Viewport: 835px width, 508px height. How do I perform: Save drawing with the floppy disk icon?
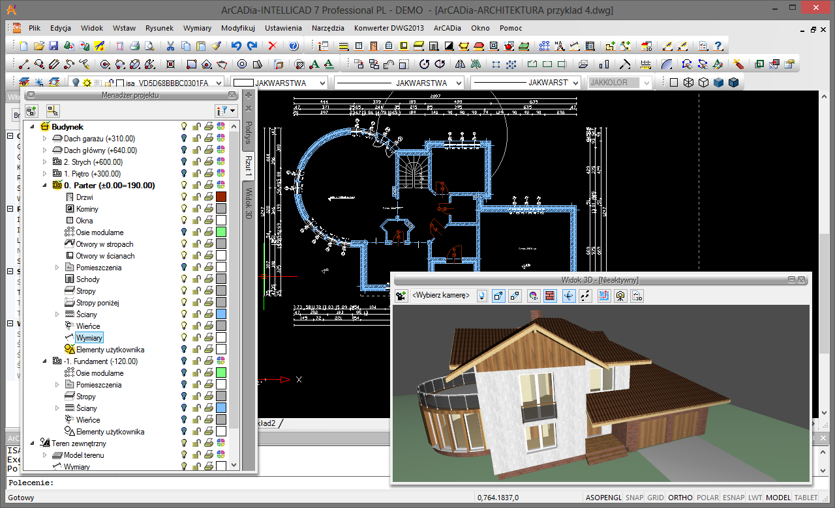54,46
